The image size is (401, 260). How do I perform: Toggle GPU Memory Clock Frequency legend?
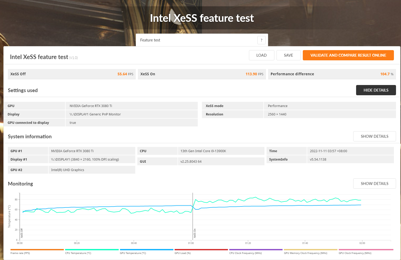coord(311,252)
